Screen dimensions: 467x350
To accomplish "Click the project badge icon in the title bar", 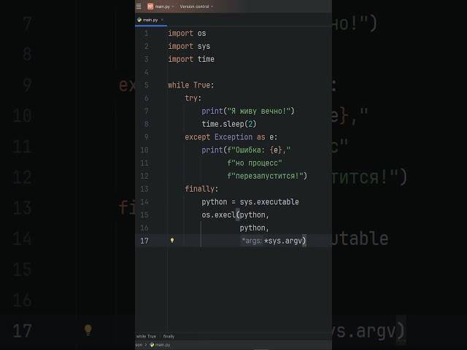I will pos(150,7).
